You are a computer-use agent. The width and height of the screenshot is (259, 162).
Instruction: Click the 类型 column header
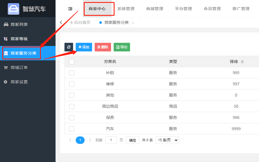(173, 62)
